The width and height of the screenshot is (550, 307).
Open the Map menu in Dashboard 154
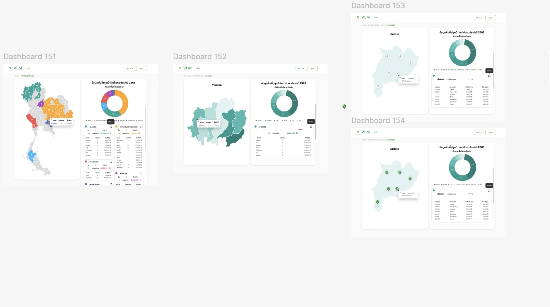[376, 132]
